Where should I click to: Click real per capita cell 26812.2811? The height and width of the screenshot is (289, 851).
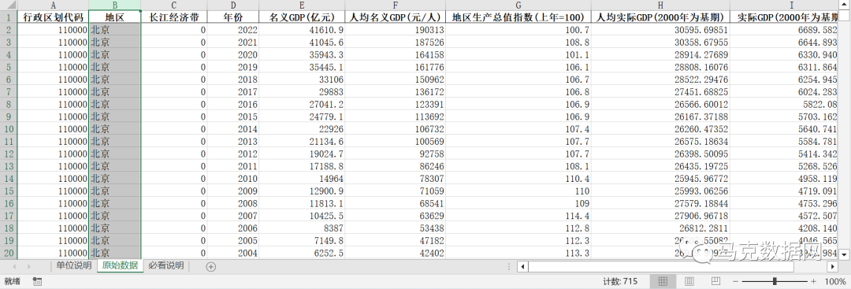tap(661, 228)
